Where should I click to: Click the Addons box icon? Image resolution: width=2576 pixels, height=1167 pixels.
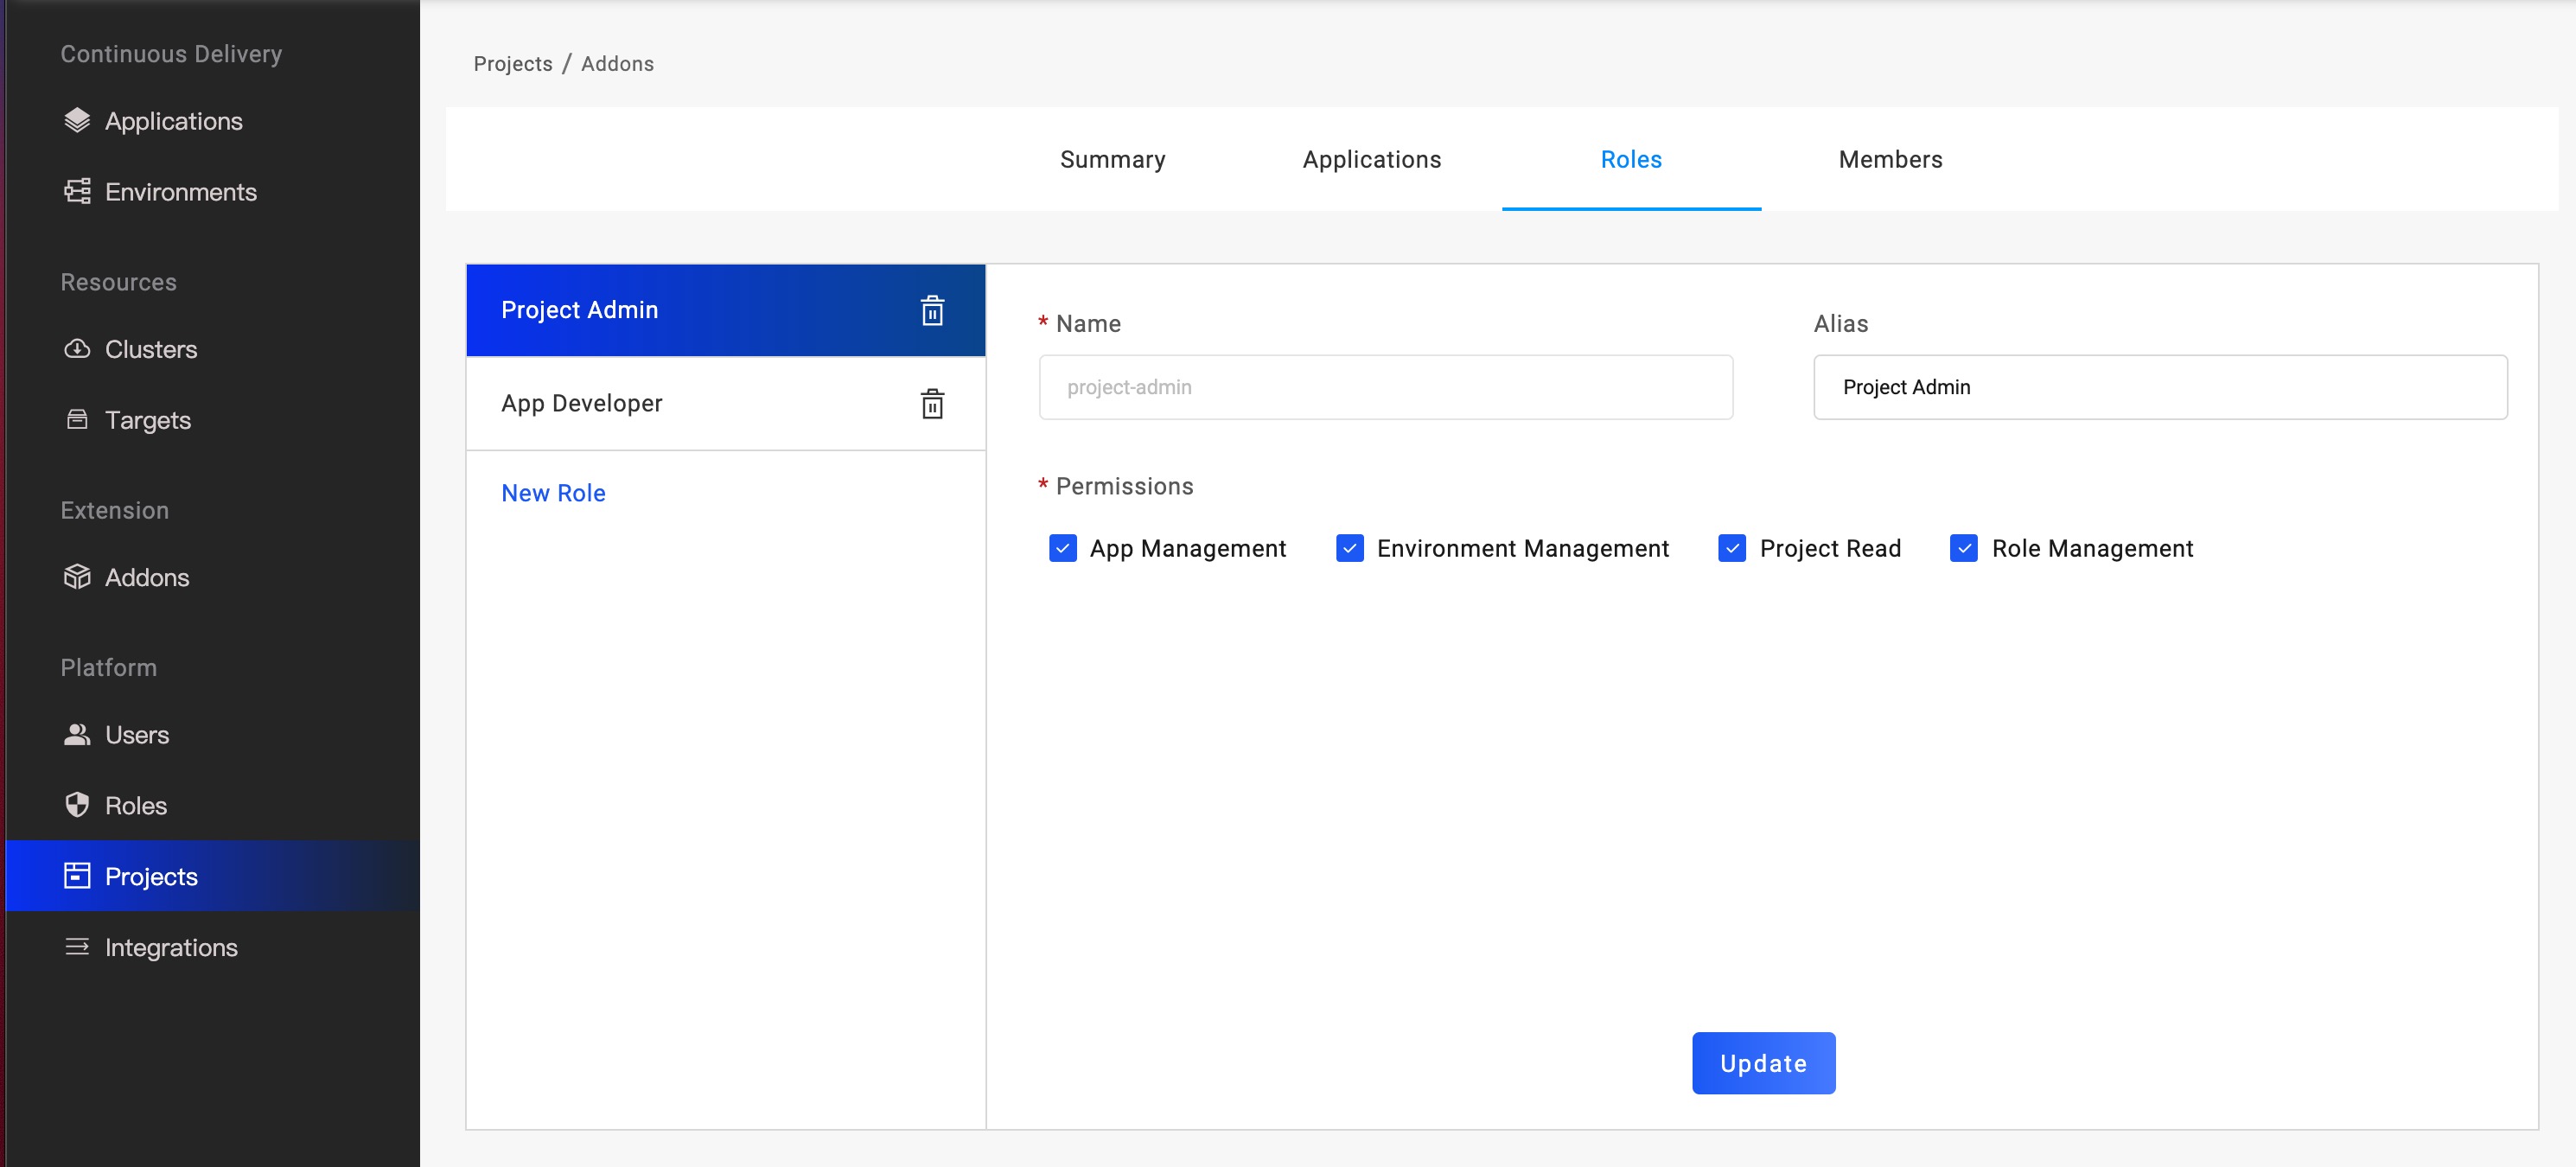tap(77, 577)
